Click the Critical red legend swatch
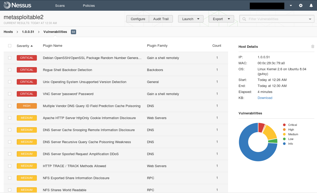Viewport: 317px width, 193px height. pyautogui.click(x=284, y=125)
